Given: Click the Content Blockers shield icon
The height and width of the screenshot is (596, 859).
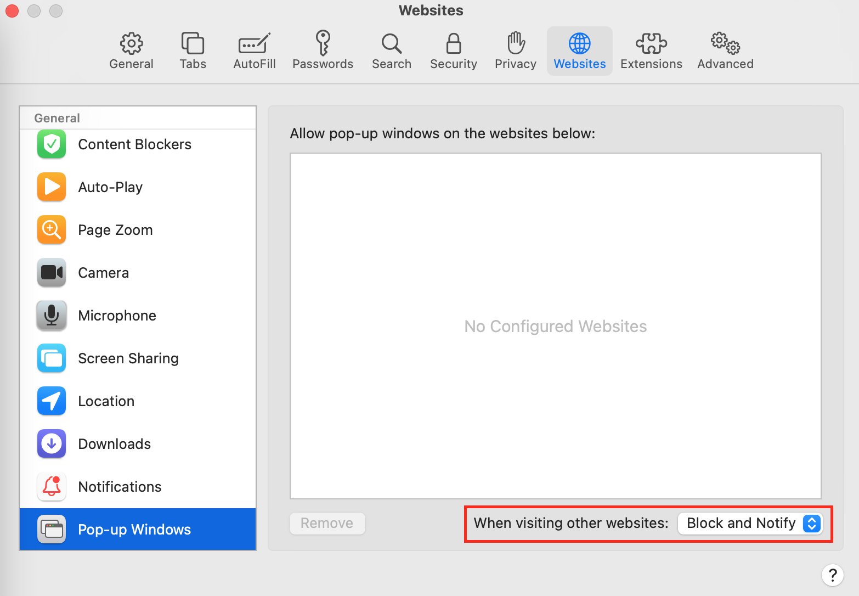Looking at the screenshot, I should tap(52, 144).
